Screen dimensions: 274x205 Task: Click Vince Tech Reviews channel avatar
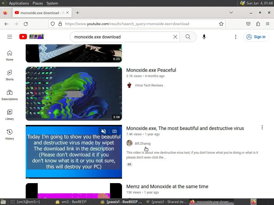pyautogui.click(x=129, y=85)
